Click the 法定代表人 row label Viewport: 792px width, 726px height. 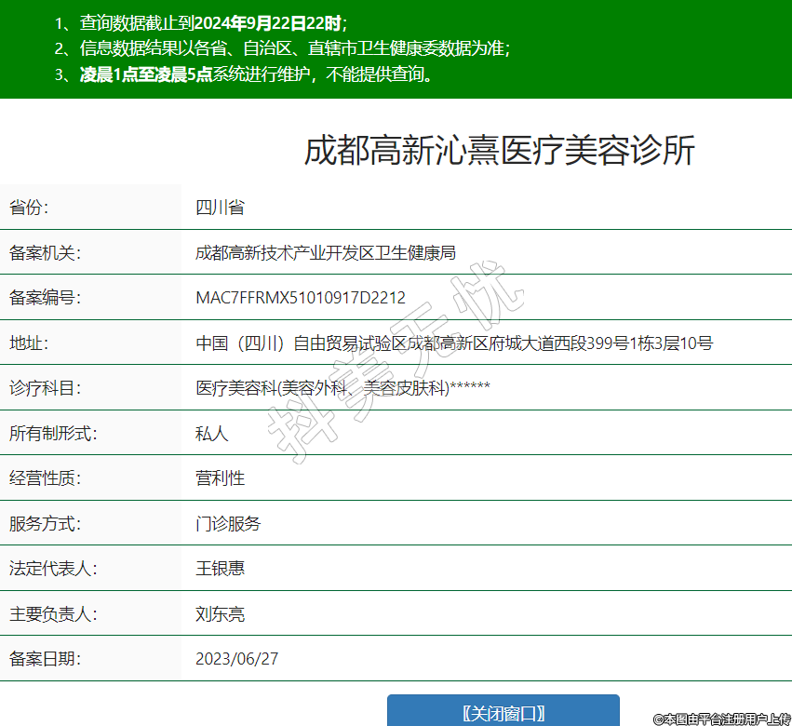point(53,568)
